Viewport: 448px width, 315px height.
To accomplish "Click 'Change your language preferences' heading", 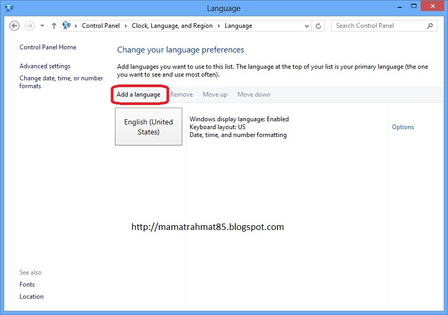I will 181,50.
